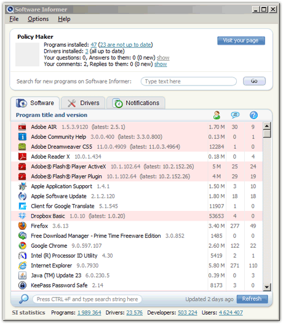Open the File menu

click(x=14, y=19)
